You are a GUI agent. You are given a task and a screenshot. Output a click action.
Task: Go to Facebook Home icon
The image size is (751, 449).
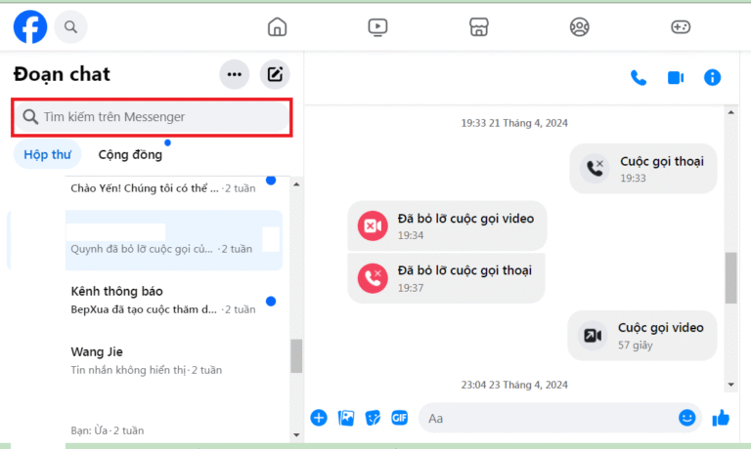coord(278,26)
